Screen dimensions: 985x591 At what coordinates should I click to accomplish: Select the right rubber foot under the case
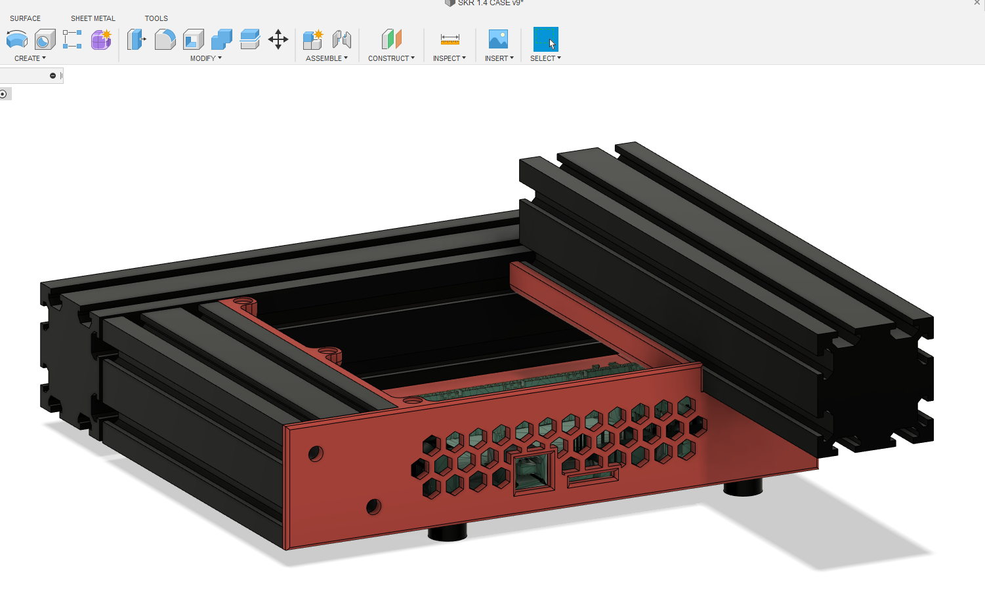coord(743,487)
